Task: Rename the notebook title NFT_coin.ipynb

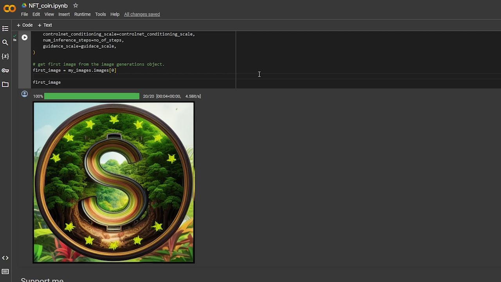Action: 48,5
